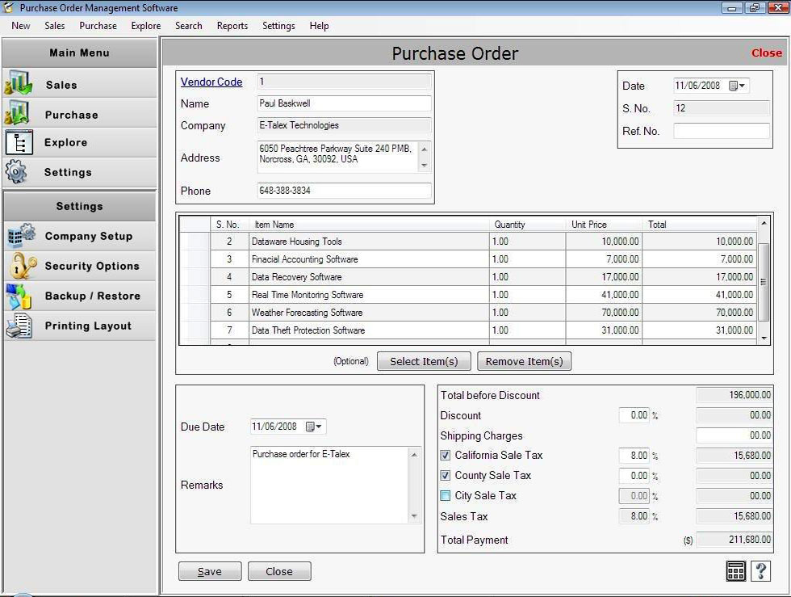
Task: Click the Unit Price column header
Action: [604, 225]
